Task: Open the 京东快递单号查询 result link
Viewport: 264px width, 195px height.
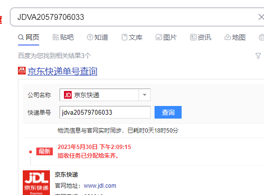Action: pos(62,71)
